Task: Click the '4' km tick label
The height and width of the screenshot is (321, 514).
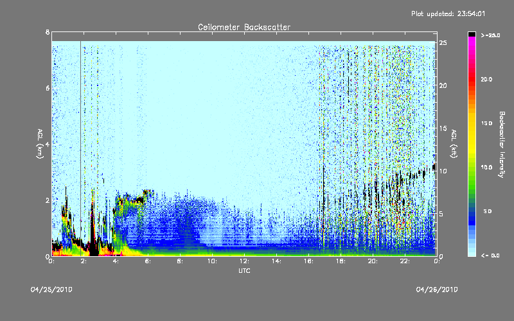Action: coord(48,144)
